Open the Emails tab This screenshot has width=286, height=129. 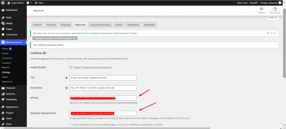119,25
